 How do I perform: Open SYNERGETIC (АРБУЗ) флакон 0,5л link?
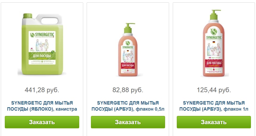pos(128,106)
